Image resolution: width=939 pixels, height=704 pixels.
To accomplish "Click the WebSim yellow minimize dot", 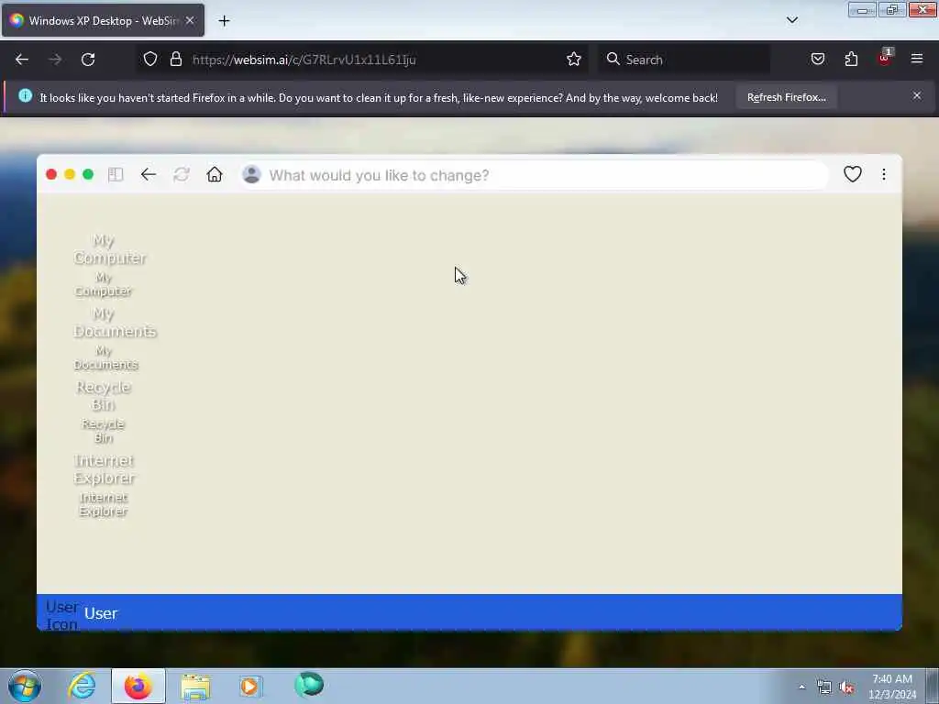I will 70,174.
